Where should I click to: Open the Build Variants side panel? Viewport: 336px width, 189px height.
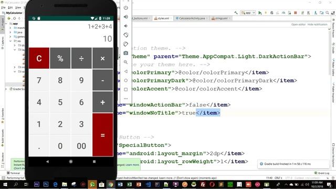point(3,138)
